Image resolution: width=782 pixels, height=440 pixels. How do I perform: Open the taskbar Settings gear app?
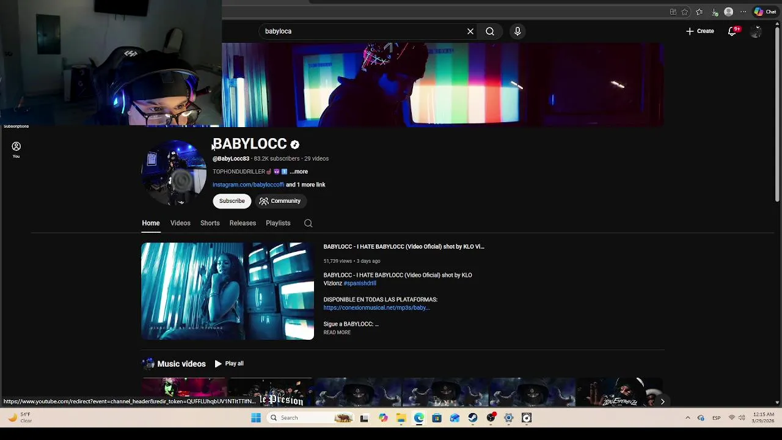pos(509,418)
